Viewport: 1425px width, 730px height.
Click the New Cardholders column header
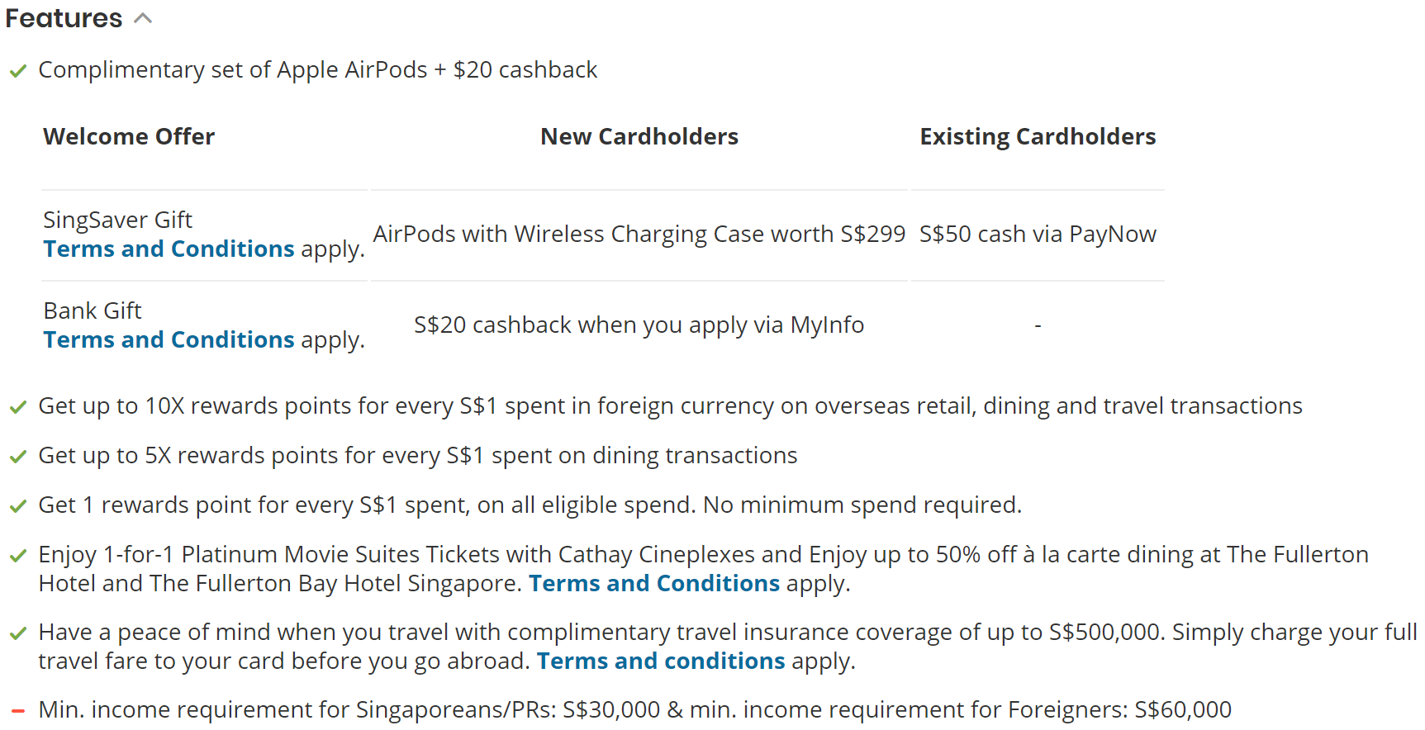639,136
